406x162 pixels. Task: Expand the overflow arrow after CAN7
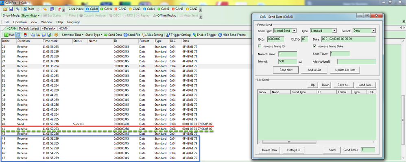coord(201,9)
